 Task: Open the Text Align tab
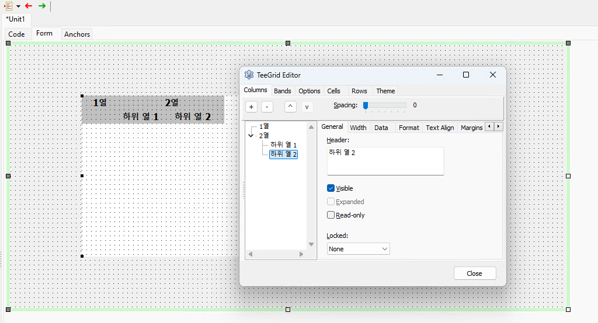440,128
